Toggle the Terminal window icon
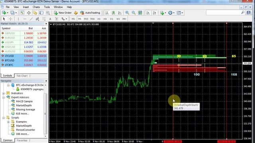The image size is (255, 143). pyautogui.click(x=41, y=13)
